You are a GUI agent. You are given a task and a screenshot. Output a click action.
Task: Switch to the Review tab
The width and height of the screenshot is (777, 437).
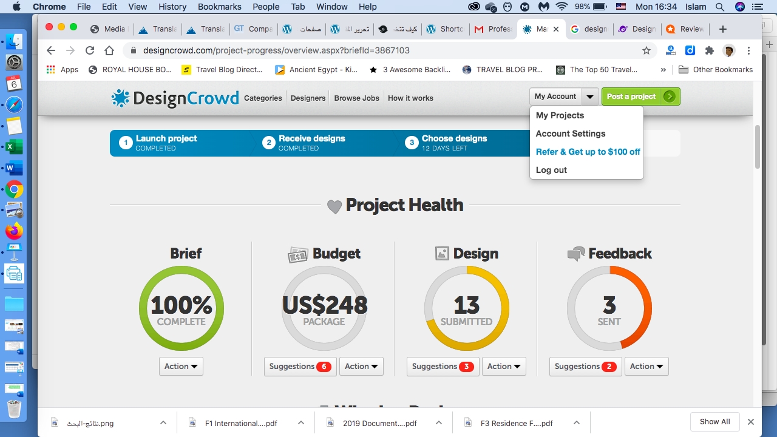click(685, 29)
